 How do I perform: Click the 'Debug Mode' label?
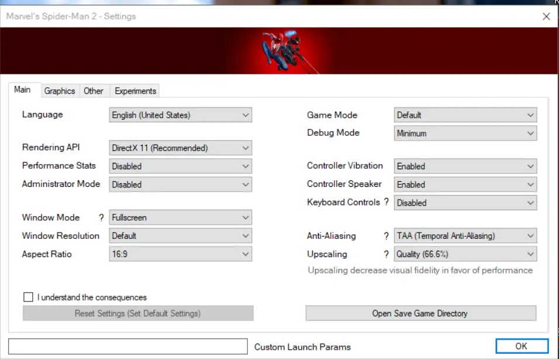(x=333, y=132)
